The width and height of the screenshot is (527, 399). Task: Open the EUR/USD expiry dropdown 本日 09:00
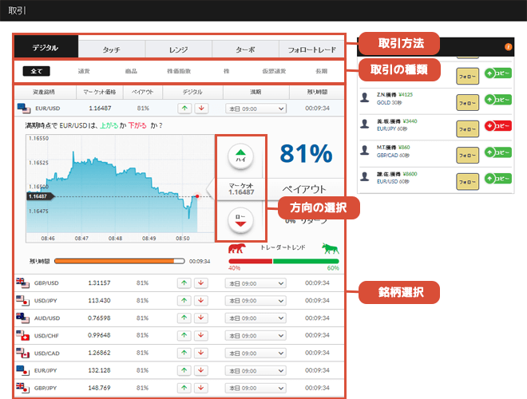(256, 109)
